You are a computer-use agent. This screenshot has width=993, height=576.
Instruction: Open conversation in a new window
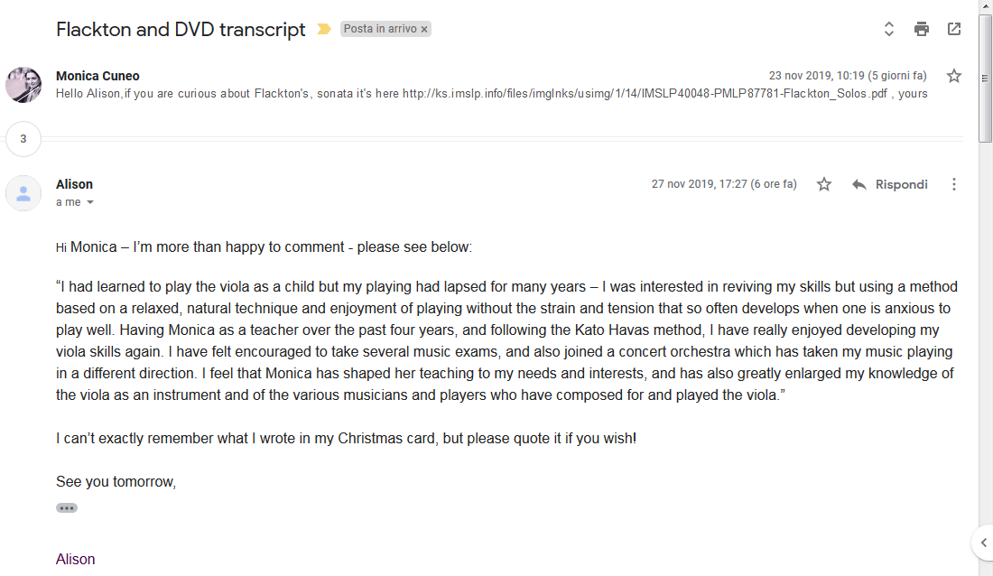954,29
